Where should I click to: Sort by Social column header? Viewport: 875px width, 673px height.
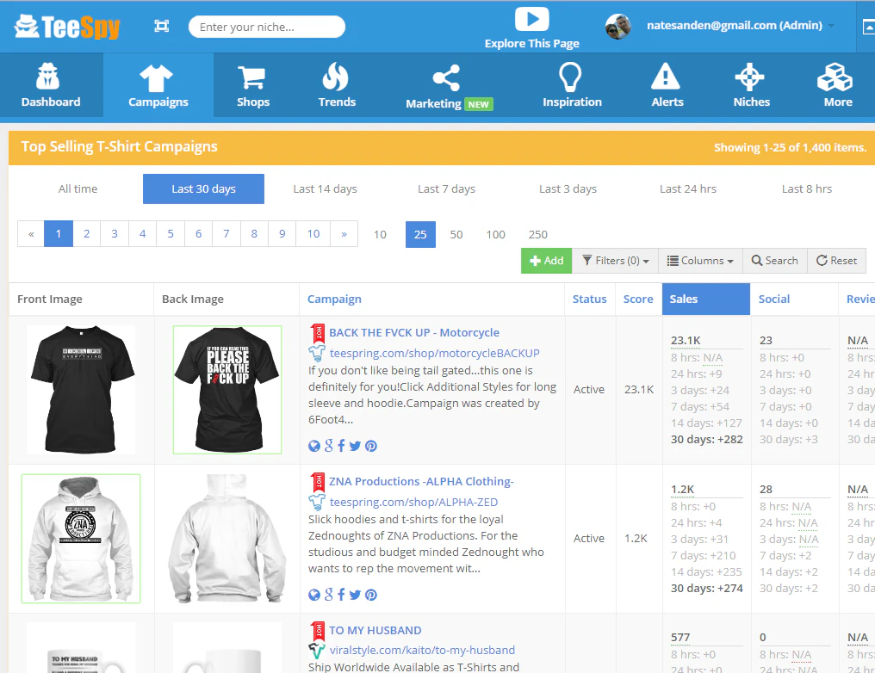coord(774,299)
